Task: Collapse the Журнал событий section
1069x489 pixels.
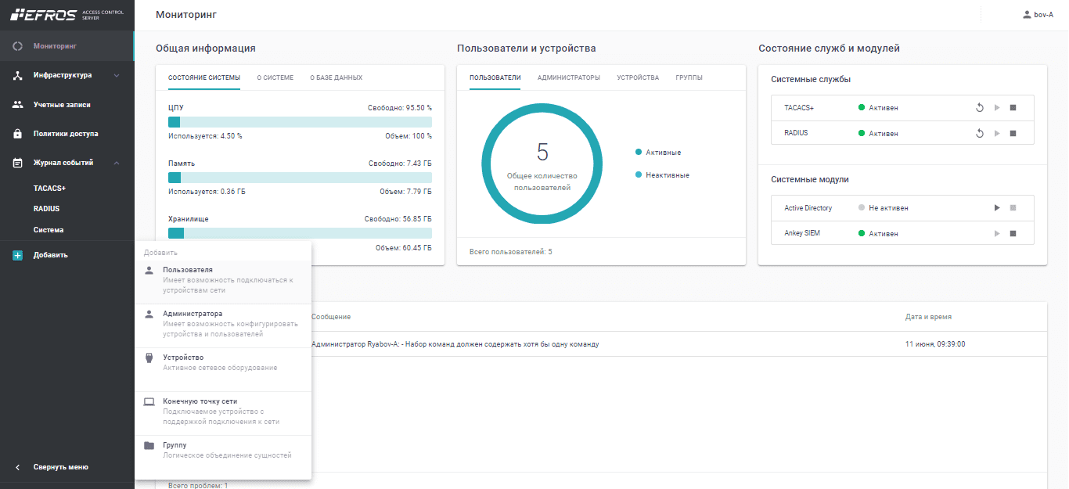Action: pos(116,163)
